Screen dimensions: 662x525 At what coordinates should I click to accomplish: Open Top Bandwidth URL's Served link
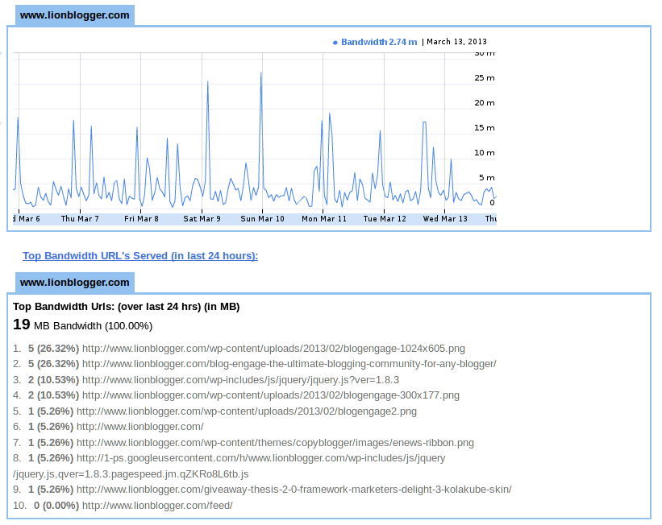[x=140, y=255]
